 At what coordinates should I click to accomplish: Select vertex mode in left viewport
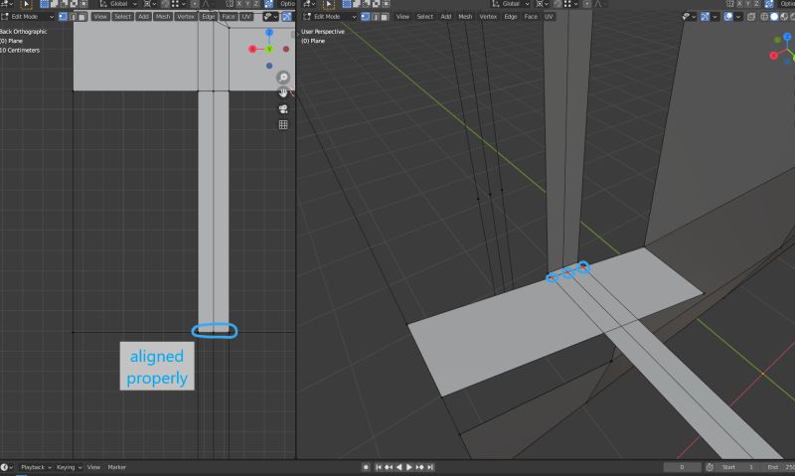click(63, 17)
